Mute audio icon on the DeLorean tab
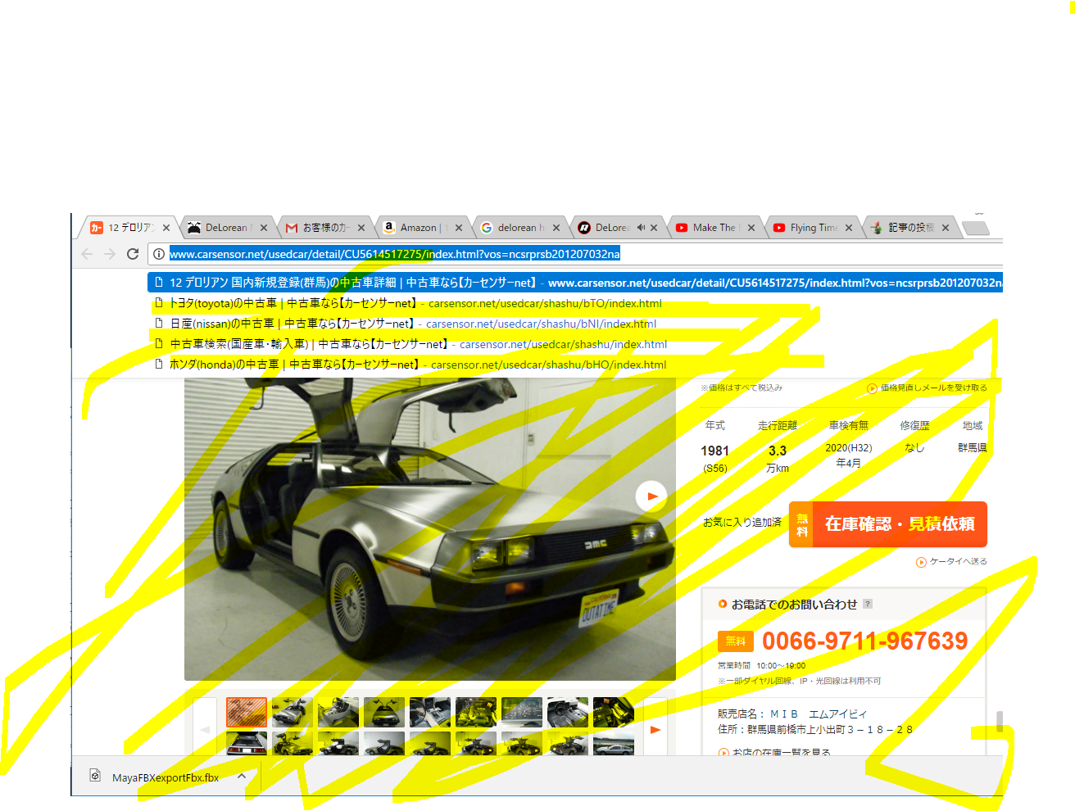The width and height of the screenshot is (1075, 811). coord(641,228)
